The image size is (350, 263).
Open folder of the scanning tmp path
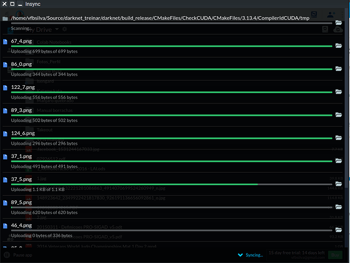pos(338,23)
